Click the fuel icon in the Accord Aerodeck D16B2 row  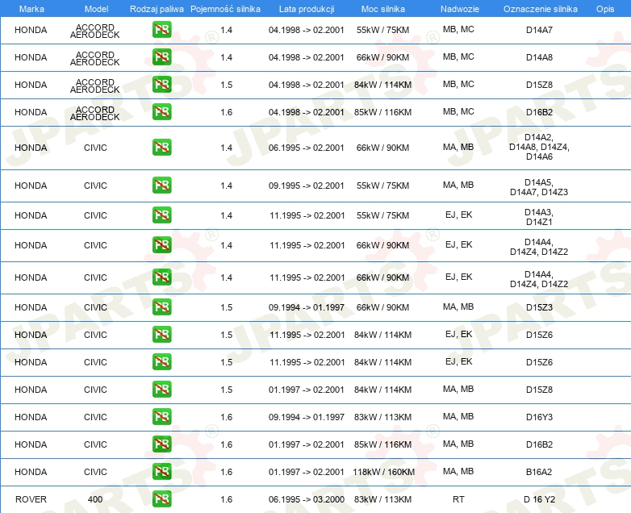point(161,112)
